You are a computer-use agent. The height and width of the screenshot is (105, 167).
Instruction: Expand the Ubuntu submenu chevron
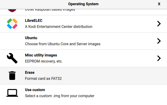point(159,41)
